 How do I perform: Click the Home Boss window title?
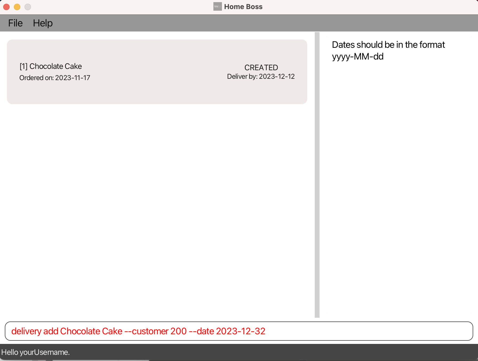point(243,7)
